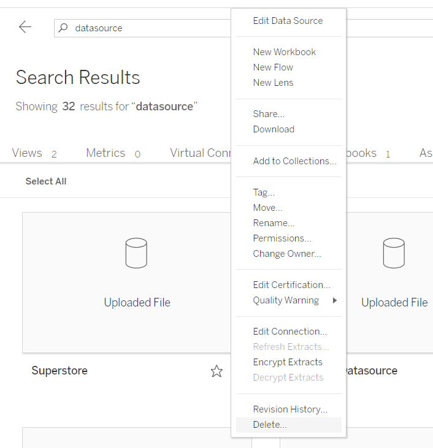Choose Delete... from the context menu
This screenshot has width=433, height=448.
pyautogui.click(x=270, y=425)
